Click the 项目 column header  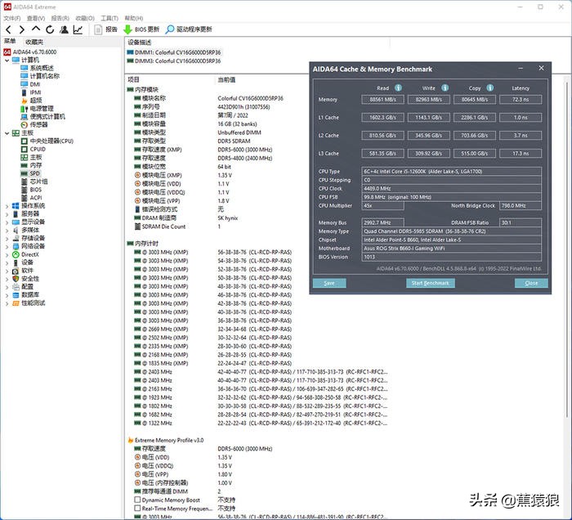coord(133,79)
